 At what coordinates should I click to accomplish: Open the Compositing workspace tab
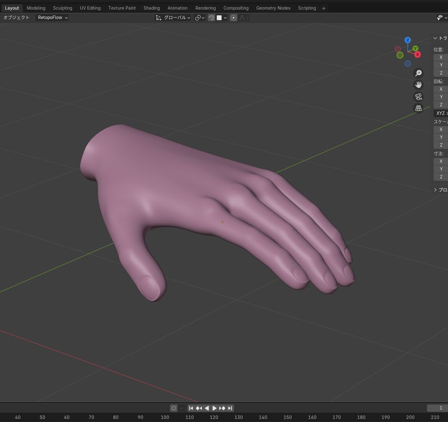point(236,8)
